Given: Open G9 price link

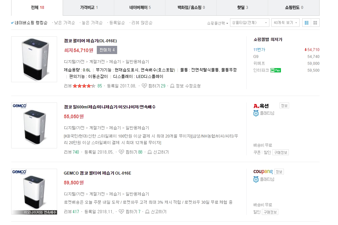Looking at the screenshot, I should click(256, 57).
